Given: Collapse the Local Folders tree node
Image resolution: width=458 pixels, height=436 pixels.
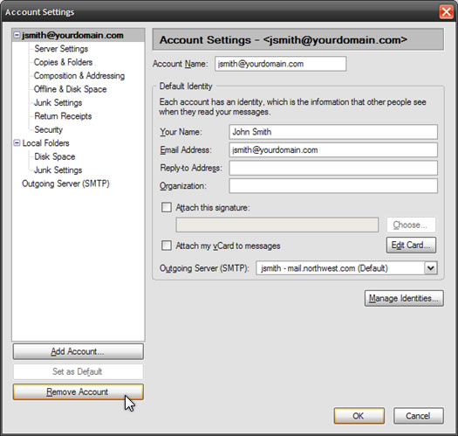Looking at the screenshot, I should click(17, 143).
